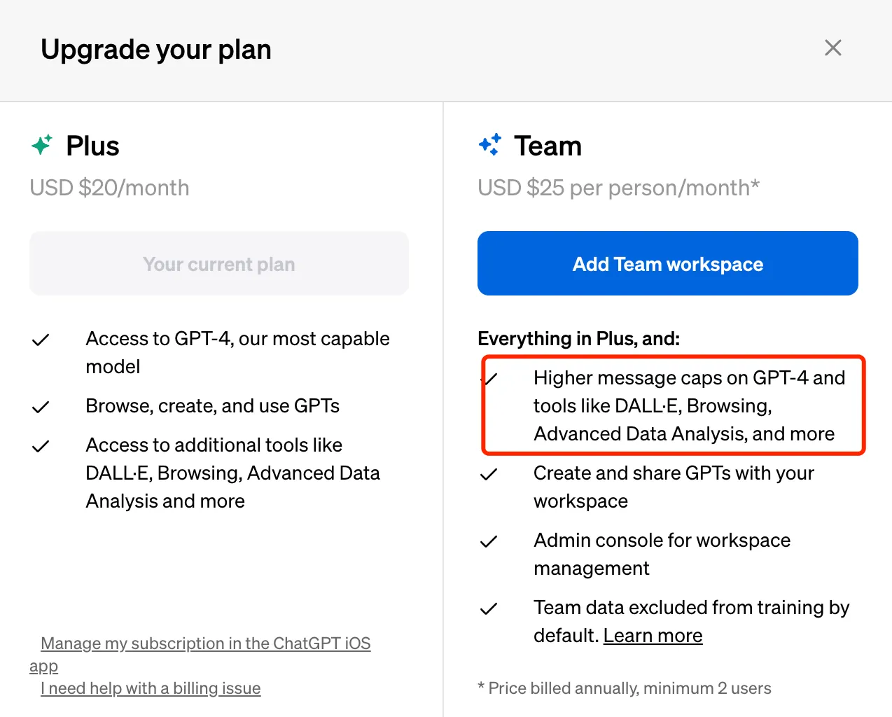Click checkmark beside Access to GPT-4 feature
Screen dimensions: 892x717
41,340
